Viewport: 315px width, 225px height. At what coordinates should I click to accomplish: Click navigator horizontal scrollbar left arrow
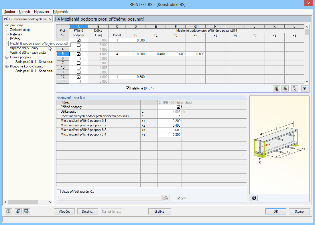coord(5,202)
